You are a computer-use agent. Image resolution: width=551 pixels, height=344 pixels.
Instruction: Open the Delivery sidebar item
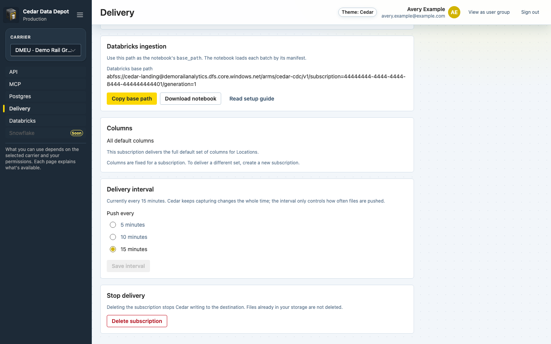[46, 109]
